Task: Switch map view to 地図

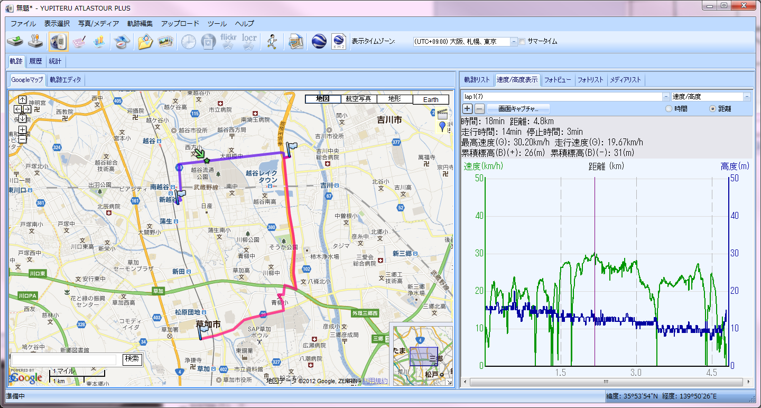Action: click(x=323, y=99)
